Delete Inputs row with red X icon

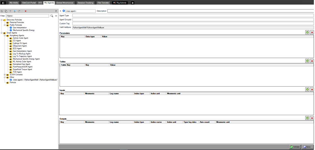[312, 89]
